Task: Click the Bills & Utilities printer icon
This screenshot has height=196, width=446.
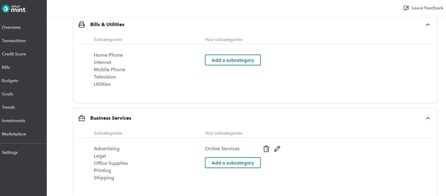Action: 82,24
